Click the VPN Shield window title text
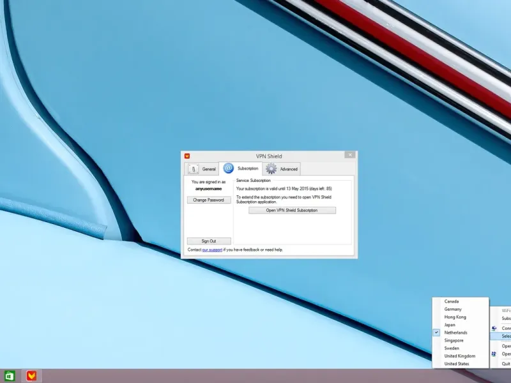511x383 pixels. coord(269,156)
